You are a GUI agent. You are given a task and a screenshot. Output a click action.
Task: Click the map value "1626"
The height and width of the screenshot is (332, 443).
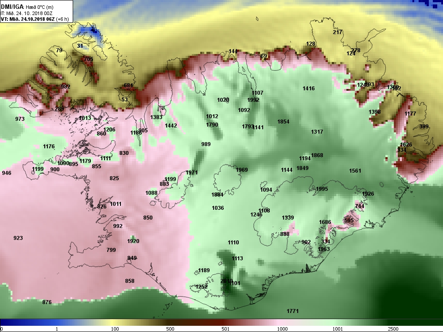coord(406,145)
